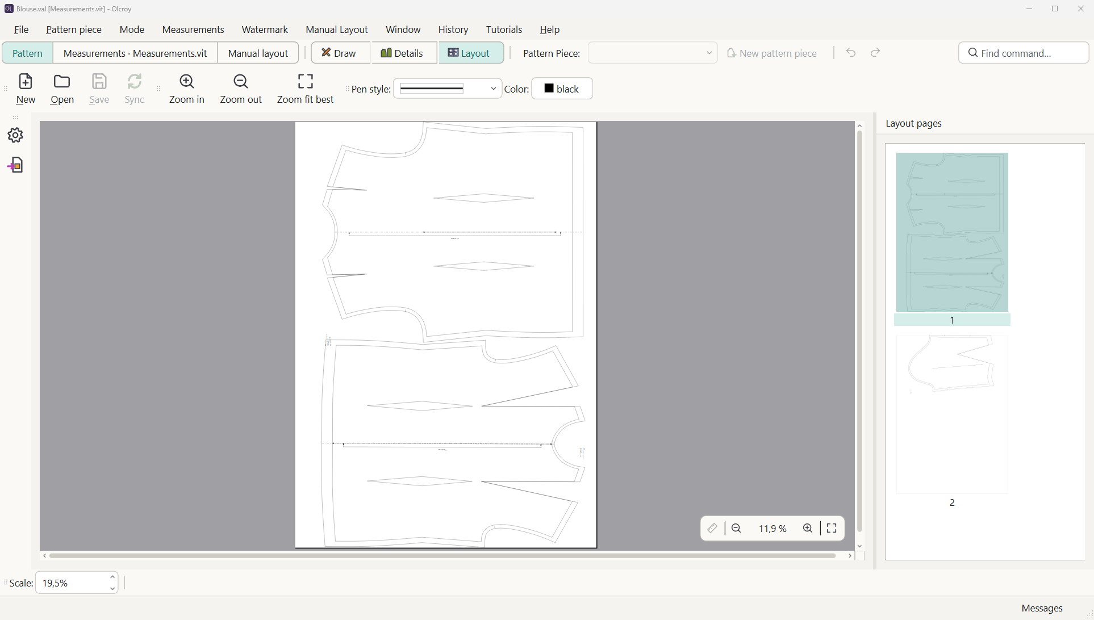Click the export layout icon in sidebar
Image resolution: width=1094 pixels, height=620 pixels.
[x=15, y=165]
